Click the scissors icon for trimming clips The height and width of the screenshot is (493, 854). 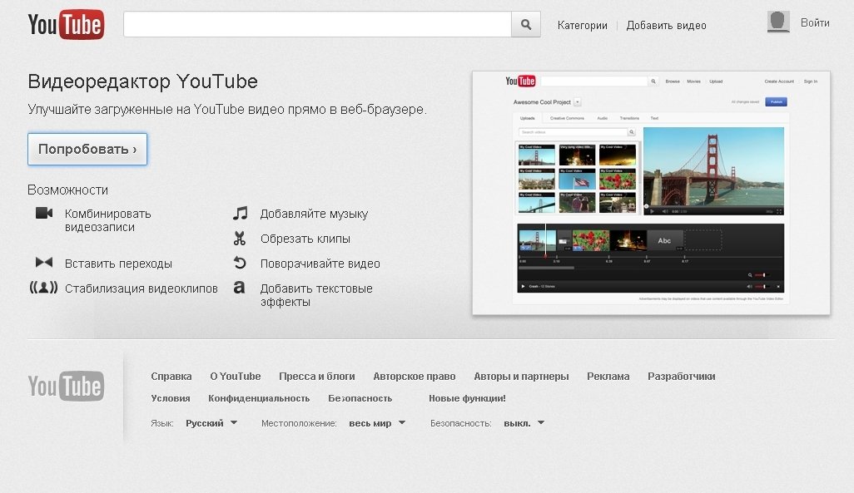coord(241,238)
